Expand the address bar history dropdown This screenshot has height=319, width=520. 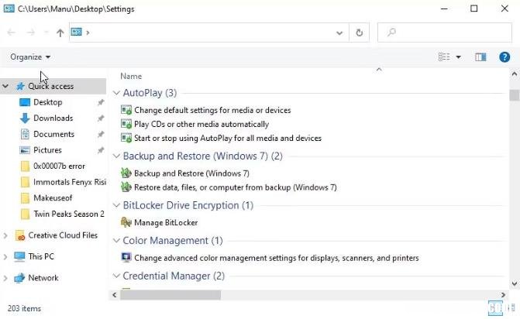pyautogui.click(x=339, y=33)
